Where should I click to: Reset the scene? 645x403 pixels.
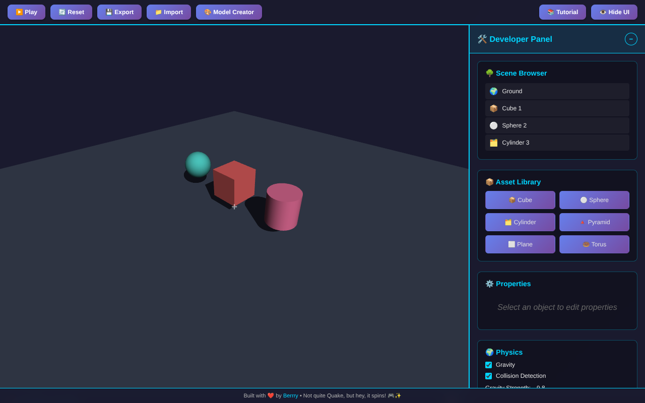coord(71,12)
